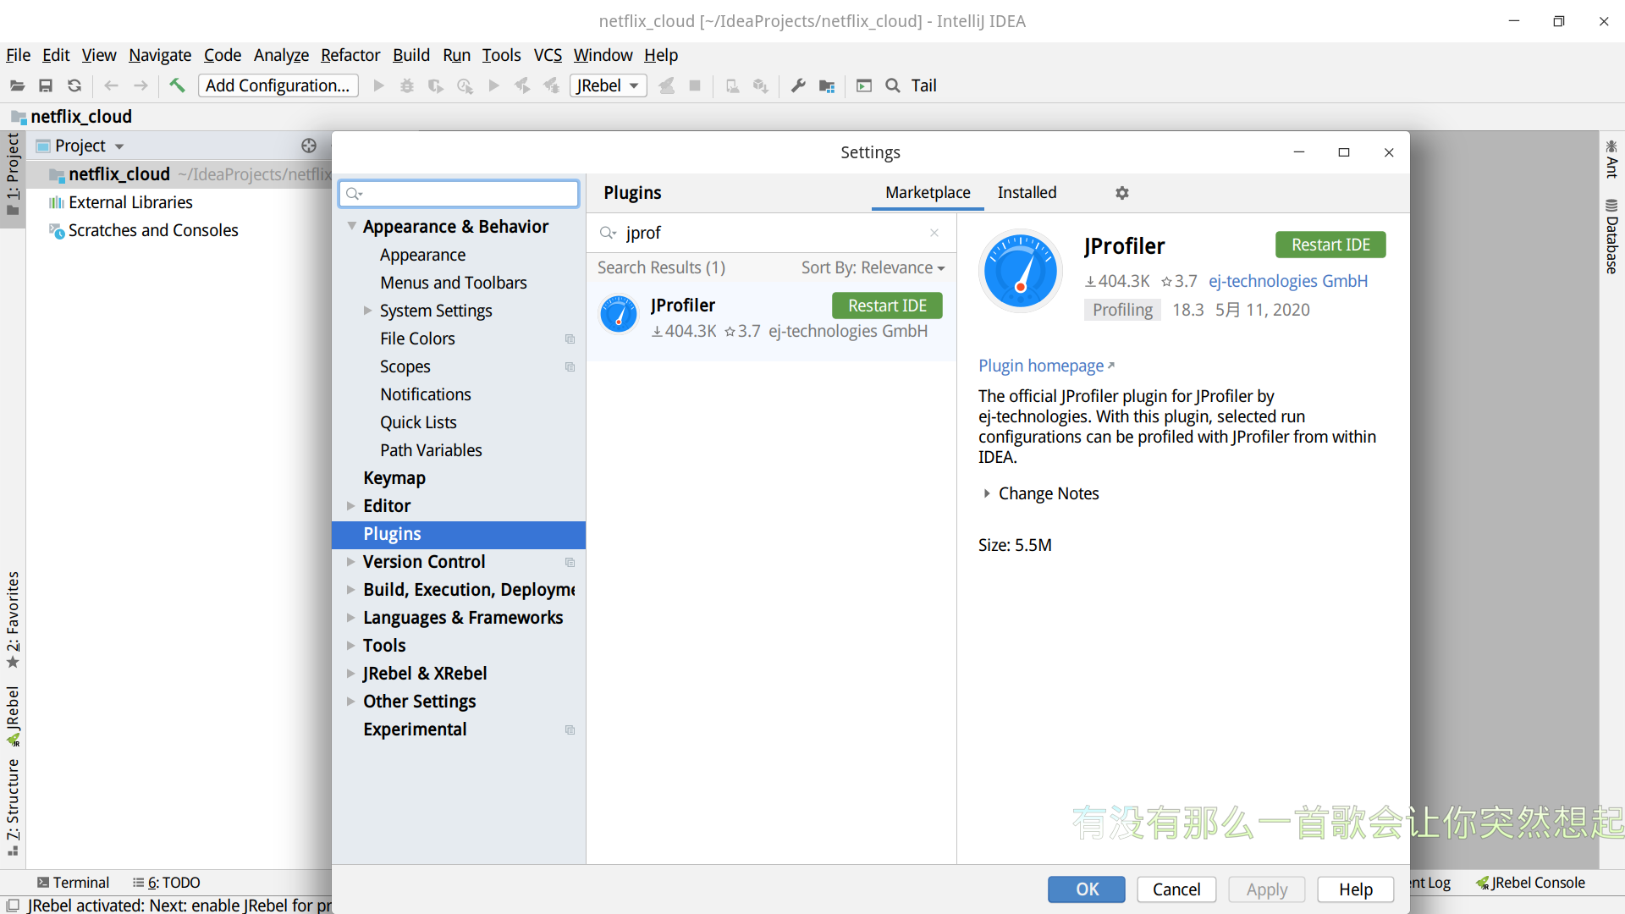Click Add Configuration button
The height and width of the screenshot is (914, 1625).
point(278,85)
